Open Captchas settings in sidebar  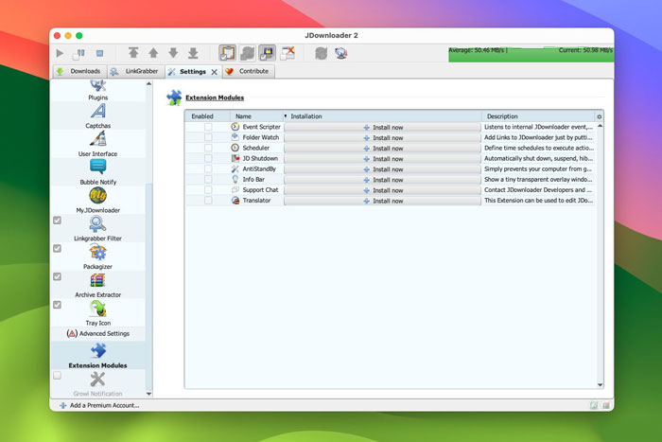tap(98, 115)
